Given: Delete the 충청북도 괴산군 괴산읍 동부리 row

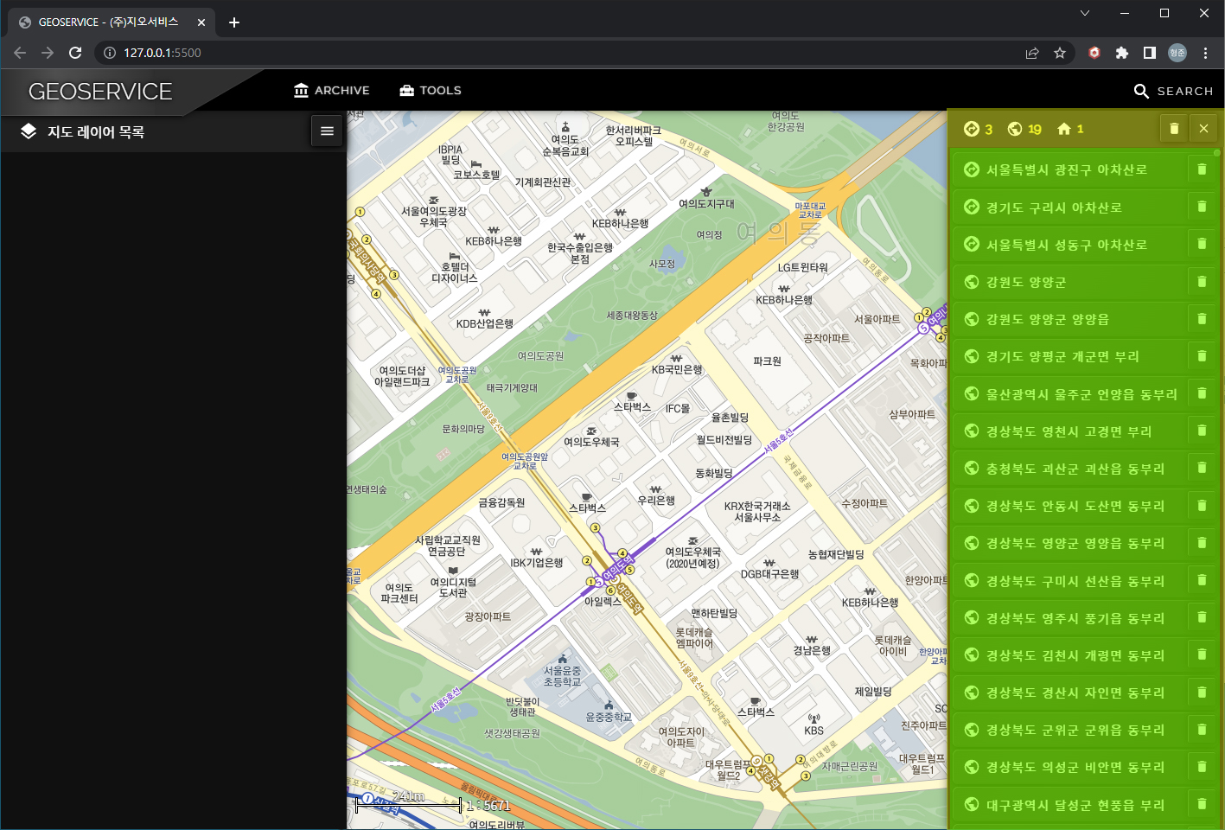Looking at the screenshot, I should 1202,468.
